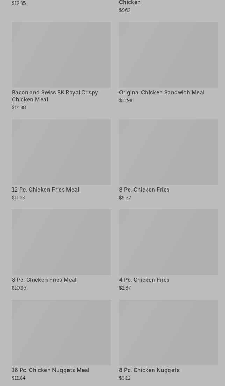Select the 4 Pc. Chicken Fries title
This screenshot has height=386, width=225.
[144, 280]
